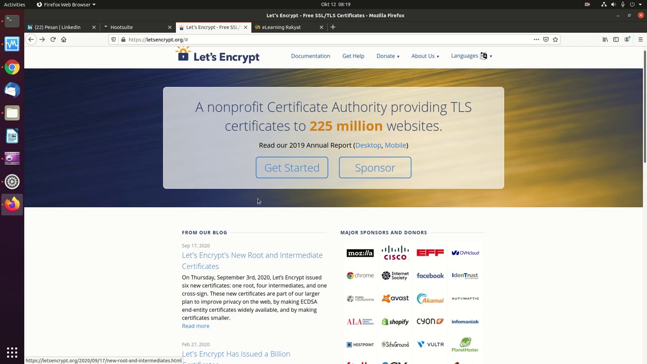The height and width of the screenshot is (364, 647).
Task: Go back to previous page
Action: (31, 39)
